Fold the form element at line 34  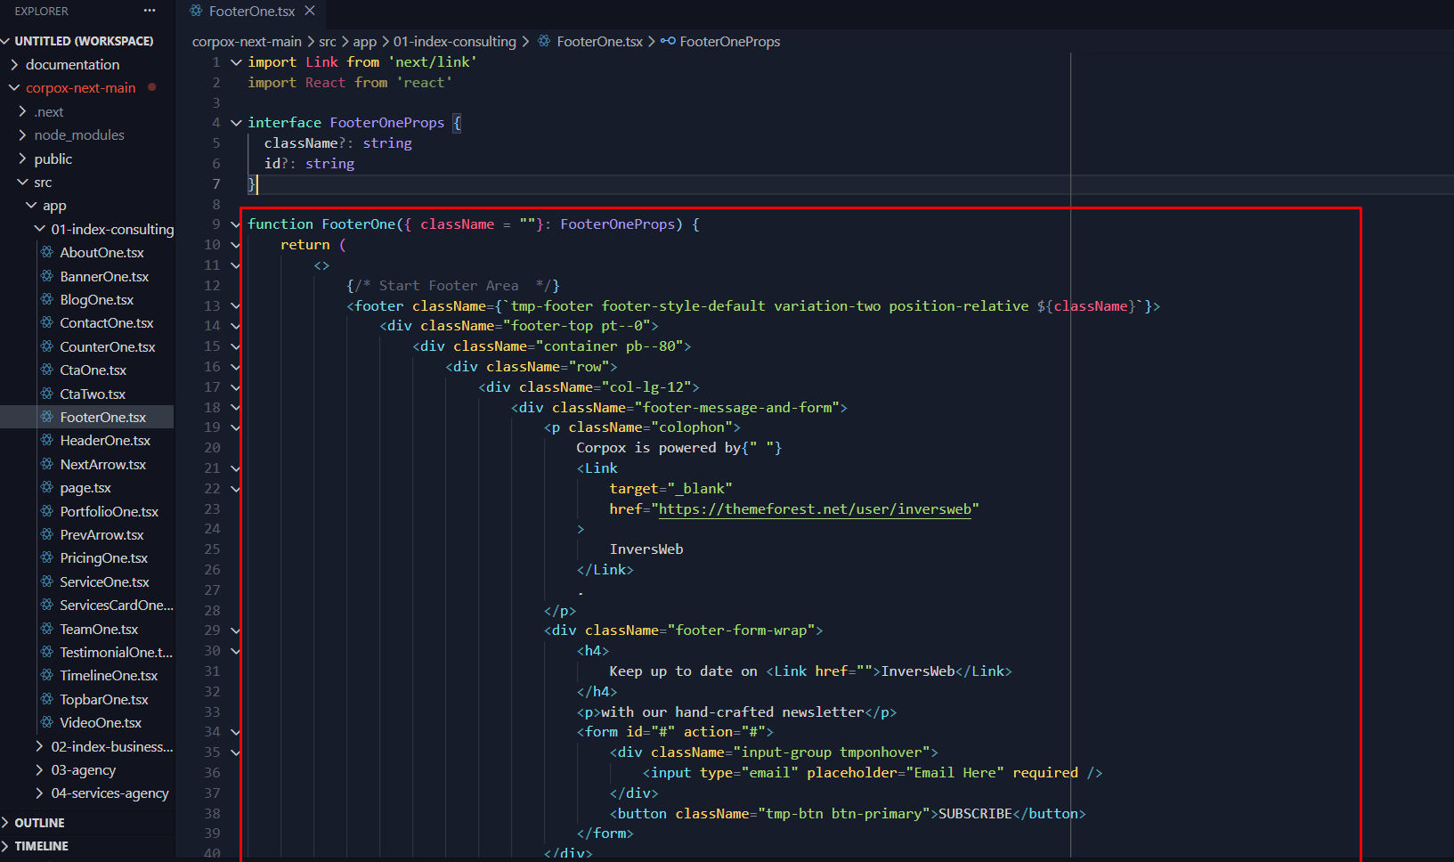point(236,732)
